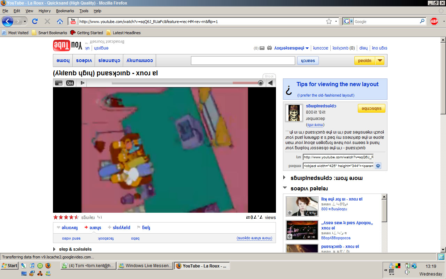Click the YouTube search input field
The height and width of the screenshot is (279, 446).
(x=243, y=61)
